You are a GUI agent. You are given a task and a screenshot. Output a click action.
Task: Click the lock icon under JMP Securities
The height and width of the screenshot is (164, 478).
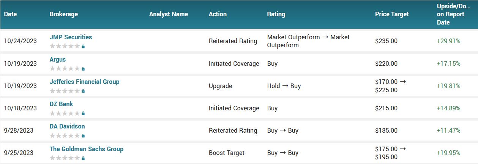point(83,46)
